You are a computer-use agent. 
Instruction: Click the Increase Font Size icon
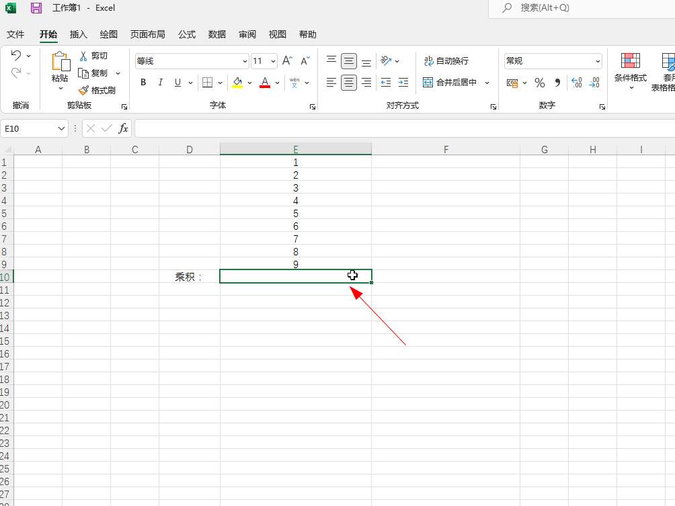coord(287,60)
